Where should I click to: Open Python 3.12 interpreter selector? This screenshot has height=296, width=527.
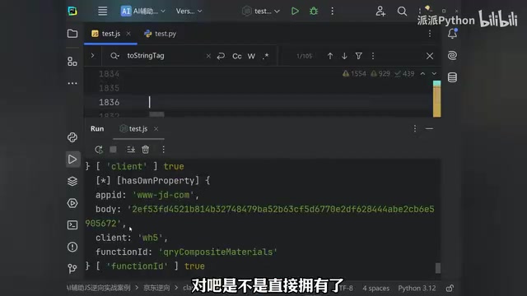click(417, 289)
